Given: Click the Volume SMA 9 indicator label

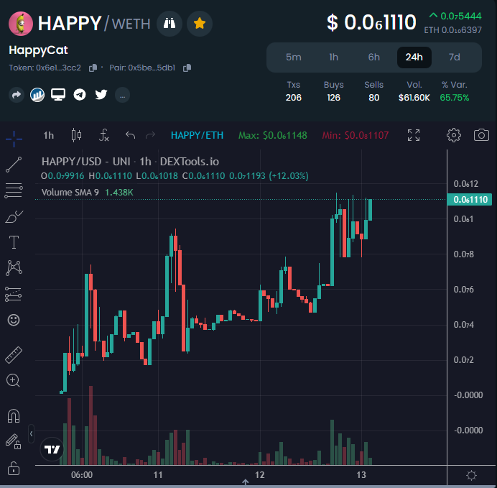Looking at the screenshot, I should pyautogui.click(x=70, y=193).
